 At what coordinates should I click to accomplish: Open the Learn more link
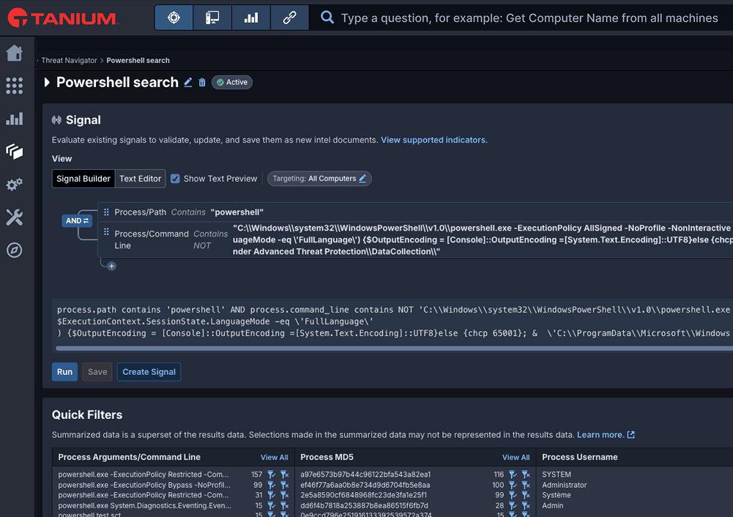(606, 435)
